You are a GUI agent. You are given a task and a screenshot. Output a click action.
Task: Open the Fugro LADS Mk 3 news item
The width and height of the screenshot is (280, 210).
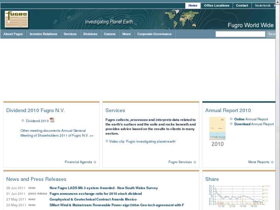tap(104, 188)
